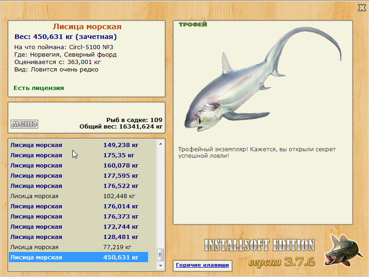Select the highlighted 450,631 кг row

[x=78, y=257]
